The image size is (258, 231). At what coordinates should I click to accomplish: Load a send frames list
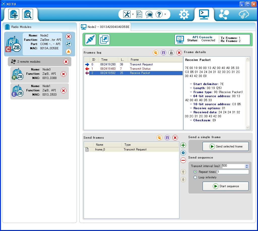[159, 138]
